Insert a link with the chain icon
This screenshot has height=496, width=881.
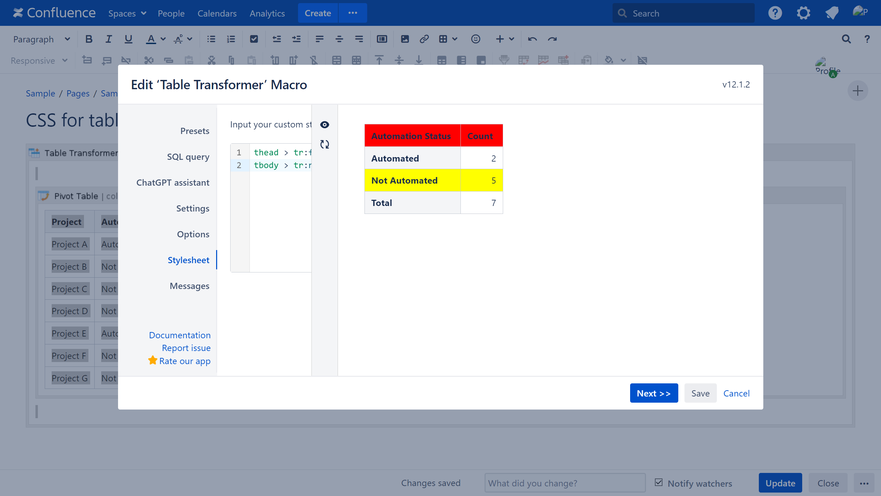[424, 39]
